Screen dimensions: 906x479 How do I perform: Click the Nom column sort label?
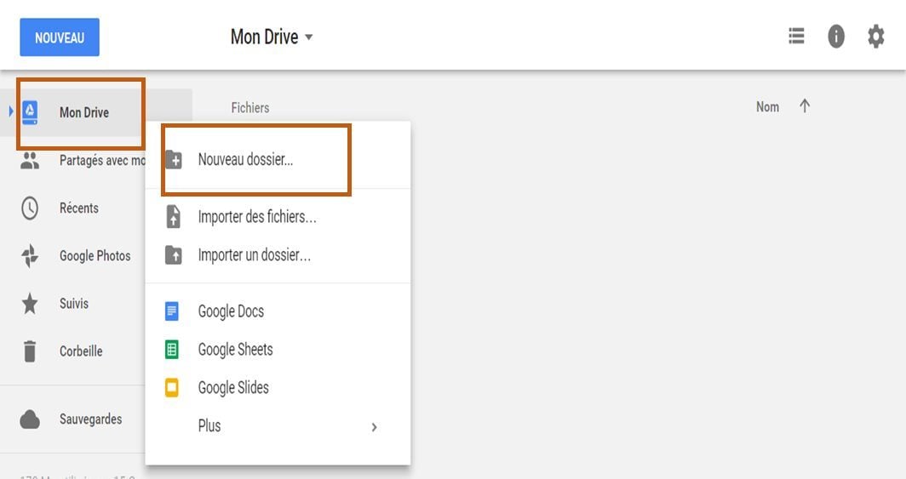[x=767, y=107]
